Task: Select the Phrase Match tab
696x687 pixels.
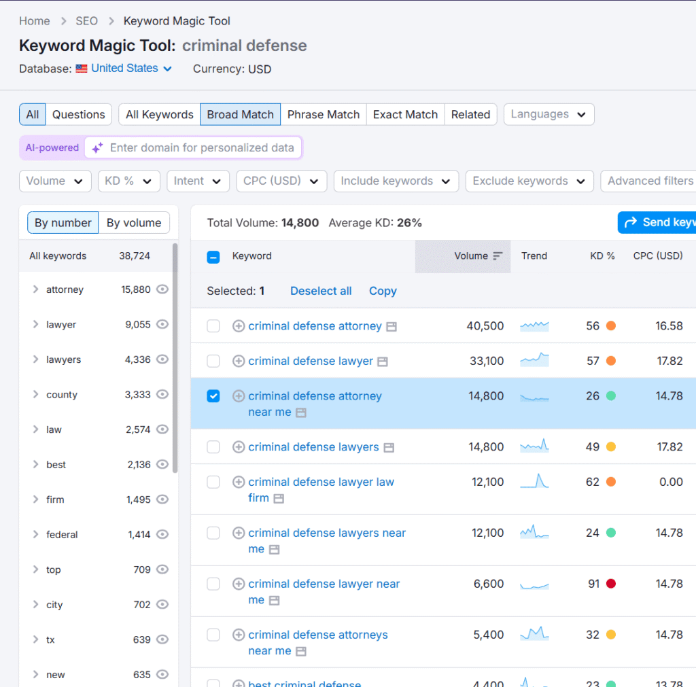Action: pos(323,114)
